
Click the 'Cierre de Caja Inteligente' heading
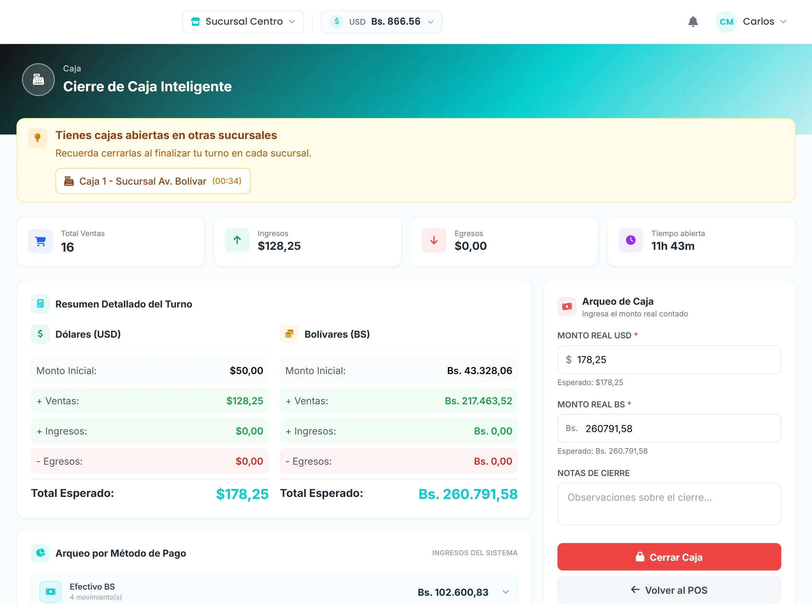point(147,86)
